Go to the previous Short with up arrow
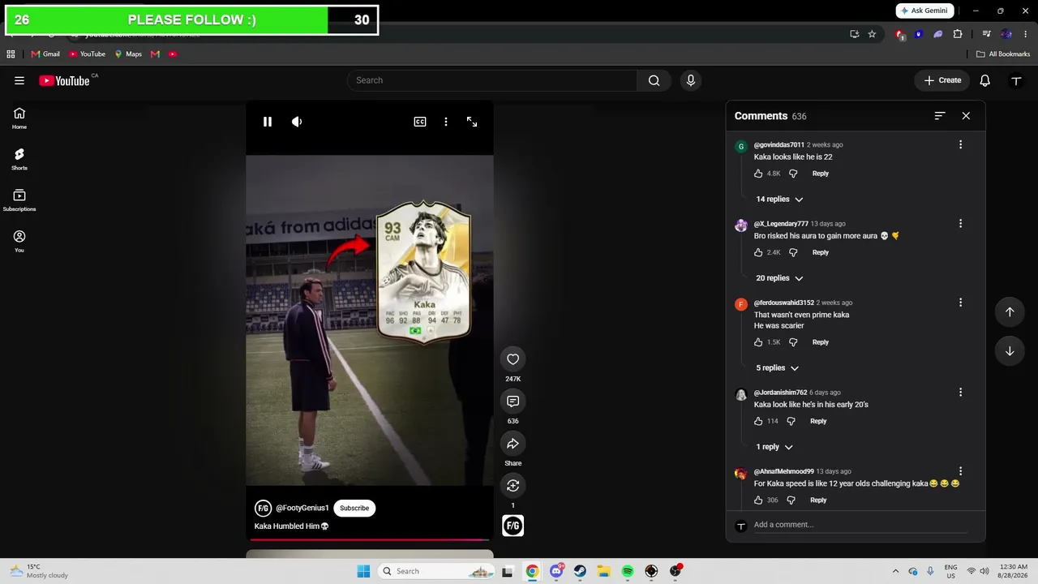 (1010, 312)
